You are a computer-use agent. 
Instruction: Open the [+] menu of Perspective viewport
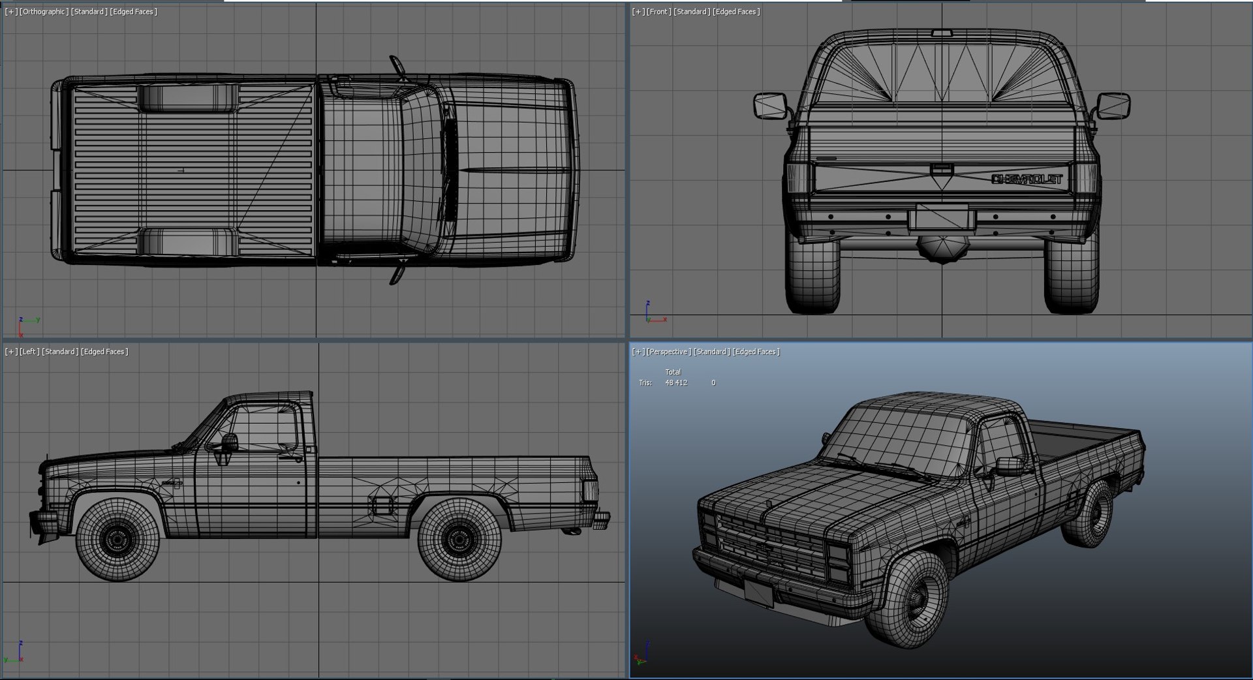tap(638, 352)
